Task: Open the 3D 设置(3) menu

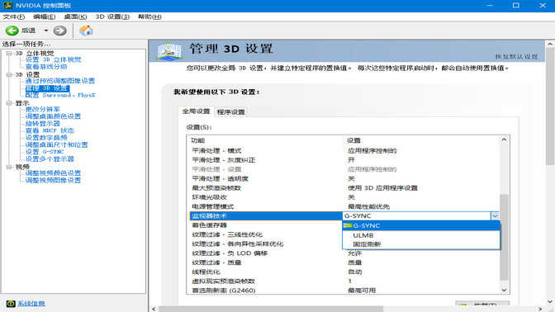Action: click(112, 17)
